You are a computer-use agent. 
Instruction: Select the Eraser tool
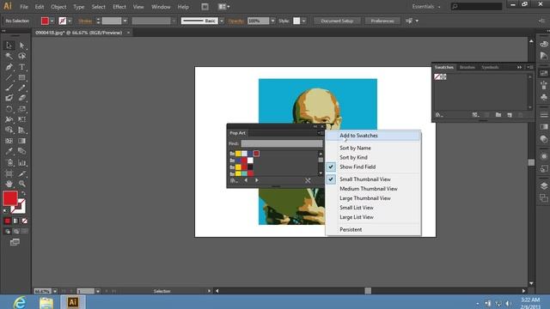coord(22,98)
